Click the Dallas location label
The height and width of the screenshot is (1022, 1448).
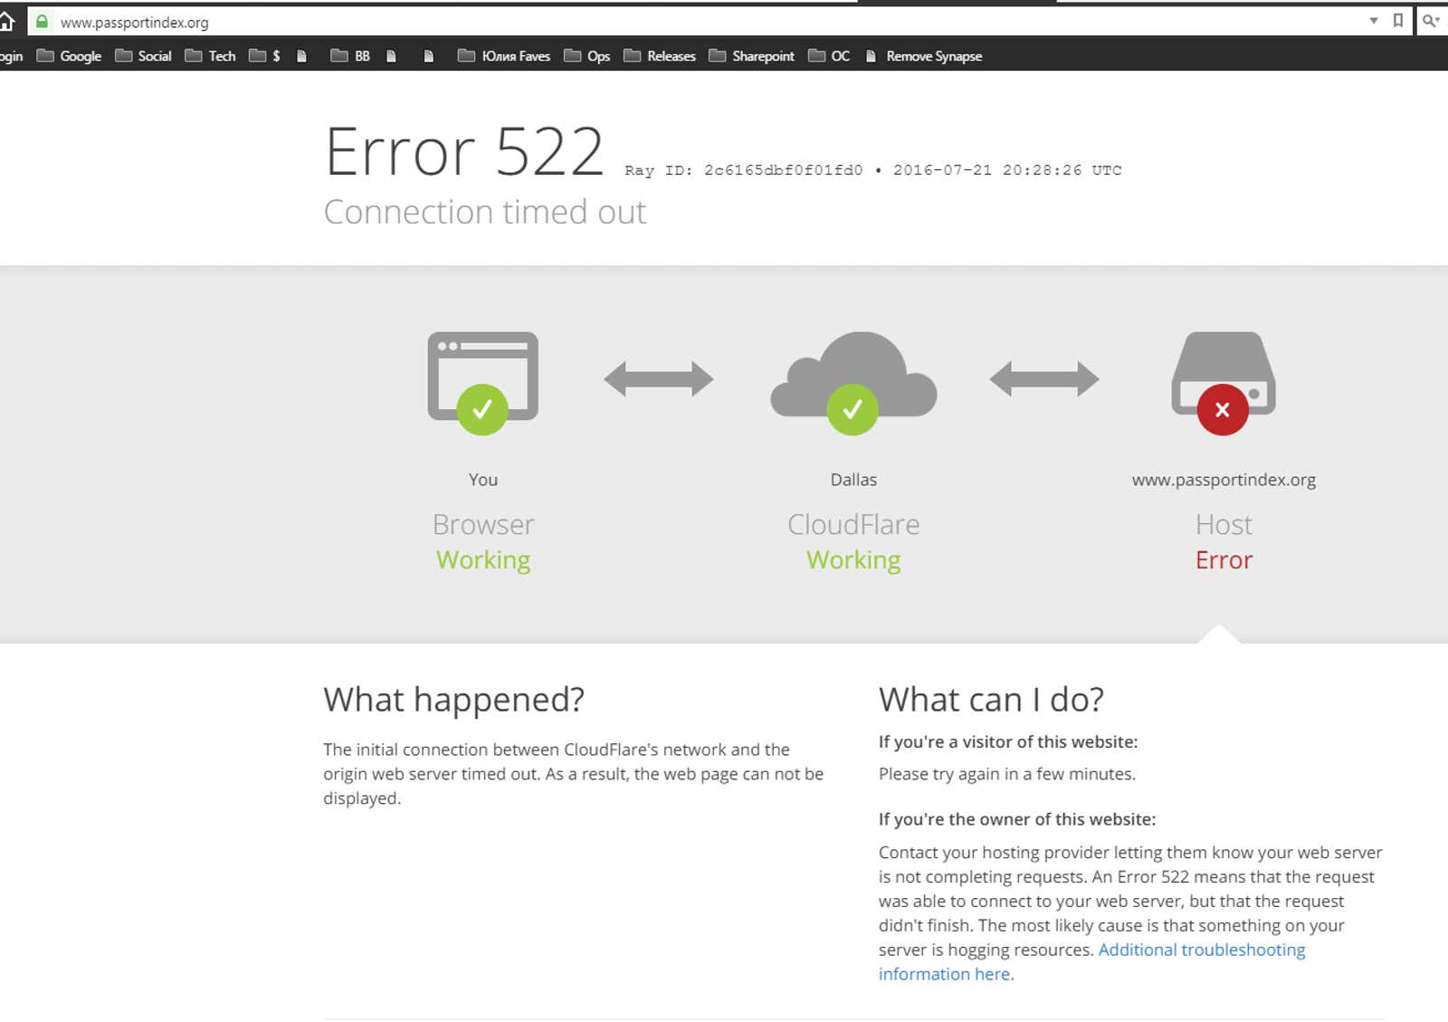[853, 480]
